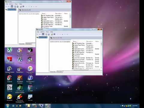This screenshot has height=108, width=144.
Task: Switch to Standard tab in front Services window
Action: 60,72
